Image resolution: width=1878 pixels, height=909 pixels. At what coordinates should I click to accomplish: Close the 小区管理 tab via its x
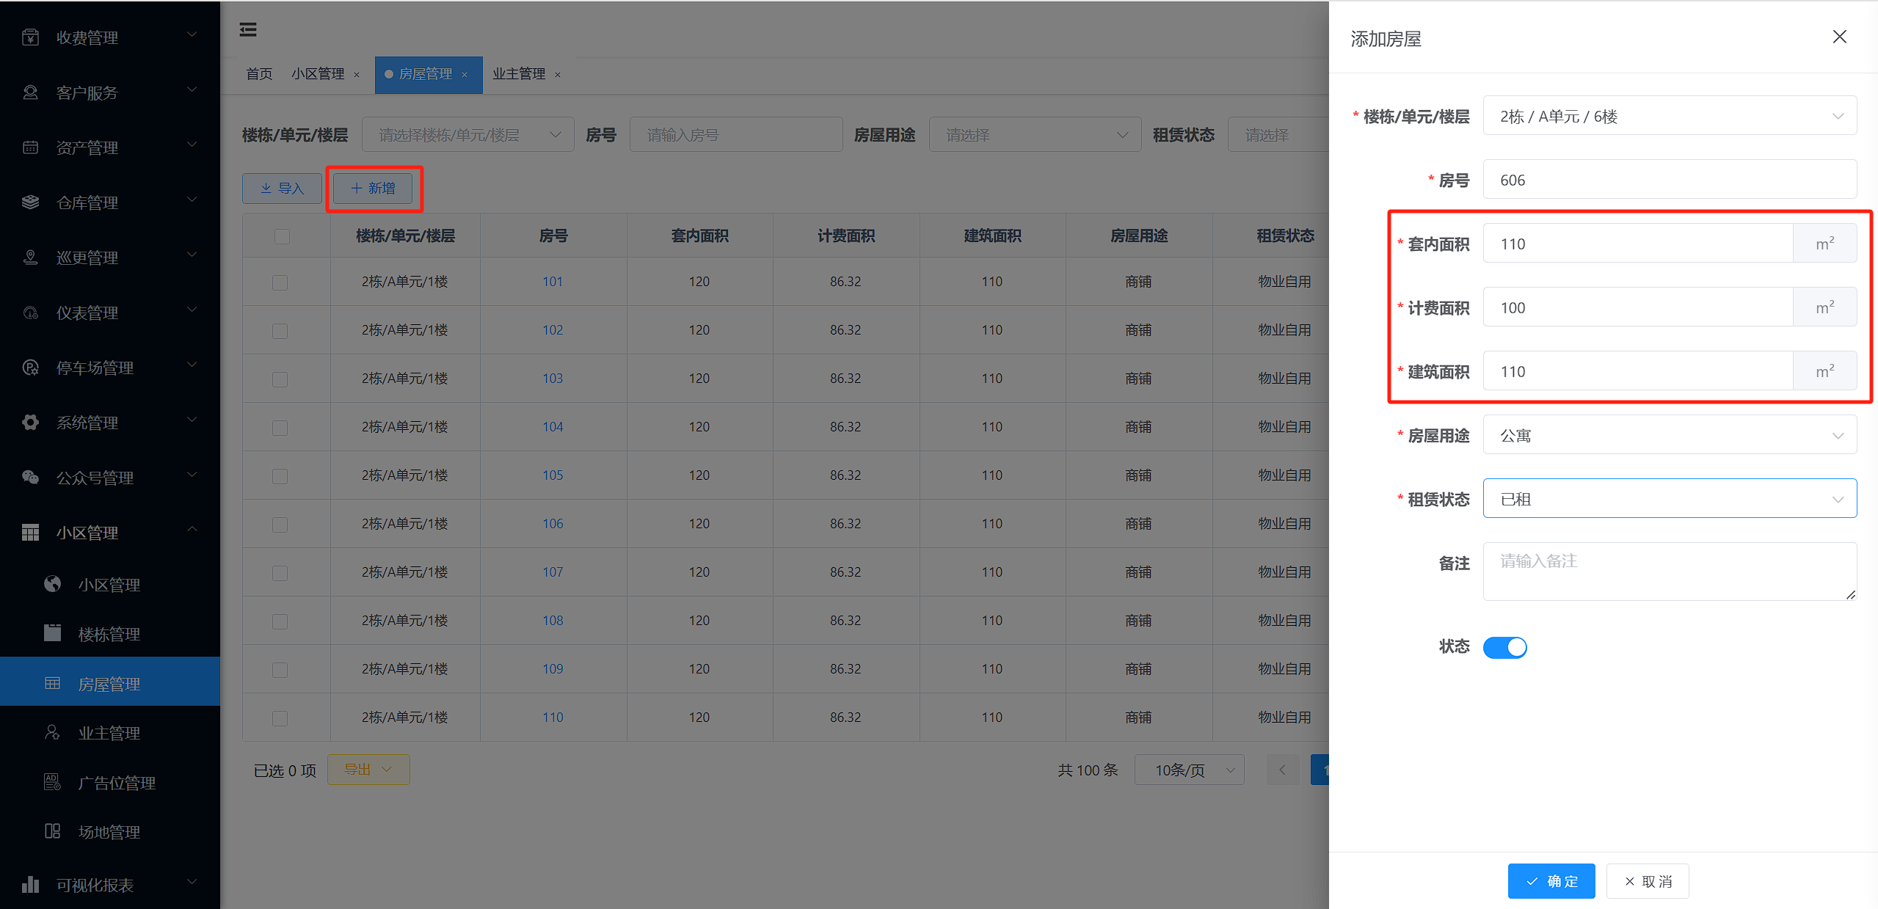357,75
